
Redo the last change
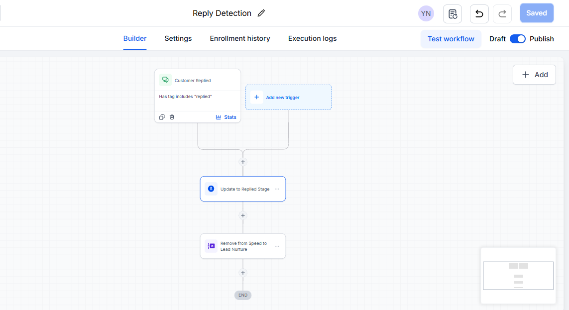[x=502, y=14]
